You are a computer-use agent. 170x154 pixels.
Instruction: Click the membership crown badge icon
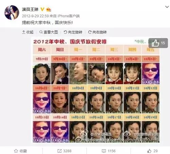[x=49, y=9]
